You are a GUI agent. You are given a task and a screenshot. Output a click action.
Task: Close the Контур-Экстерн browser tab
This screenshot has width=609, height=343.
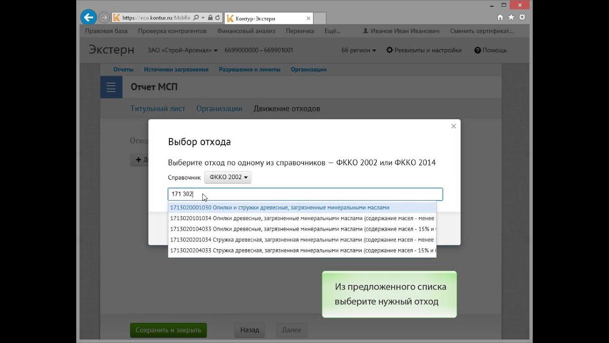pos(308,18)
